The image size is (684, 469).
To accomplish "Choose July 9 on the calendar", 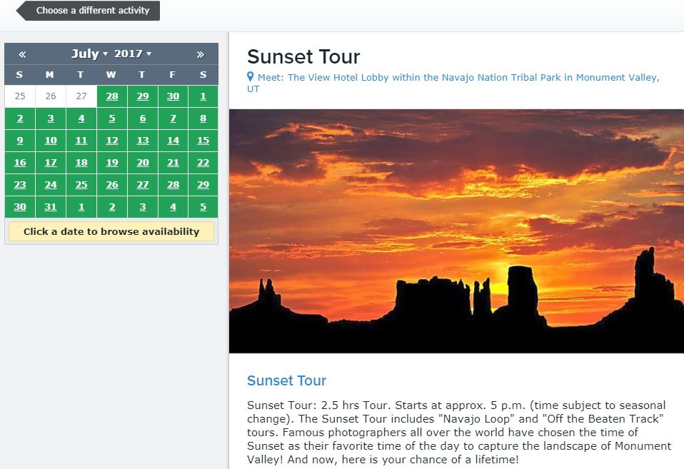I will tap(20, 141).
